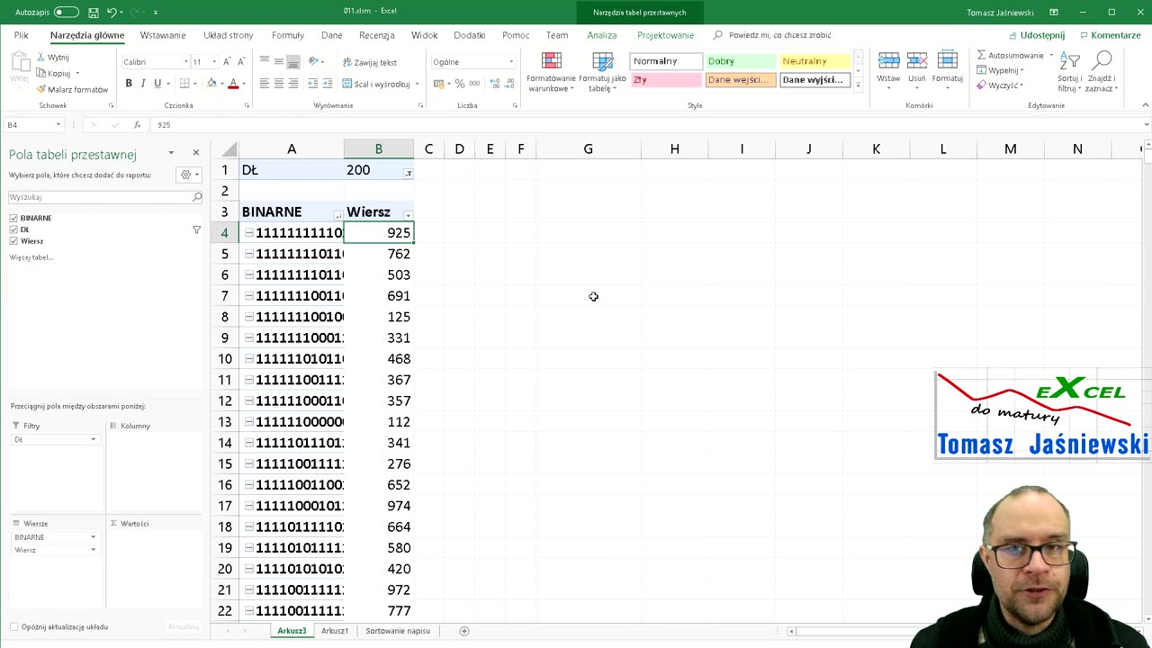This screenshot has height=648, width=1152.
Task: Open Sortuj i filtruj menu
Action: click(1069, 72)
